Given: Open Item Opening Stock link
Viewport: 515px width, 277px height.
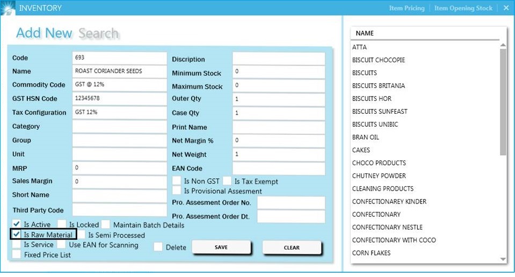Looking at the screenshot, I should [463, 8].
